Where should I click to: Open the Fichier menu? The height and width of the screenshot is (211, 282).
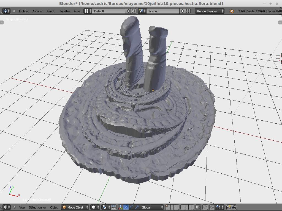point(24,11)
